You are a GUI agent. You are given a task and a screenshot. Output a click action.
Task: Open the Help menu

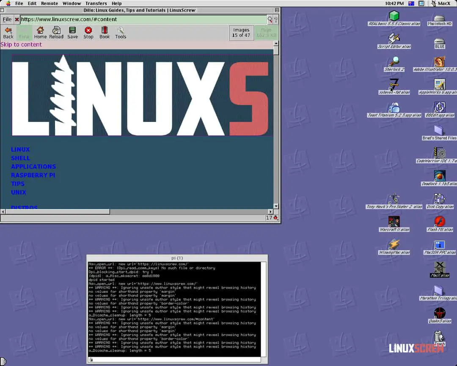pos(117,3)
